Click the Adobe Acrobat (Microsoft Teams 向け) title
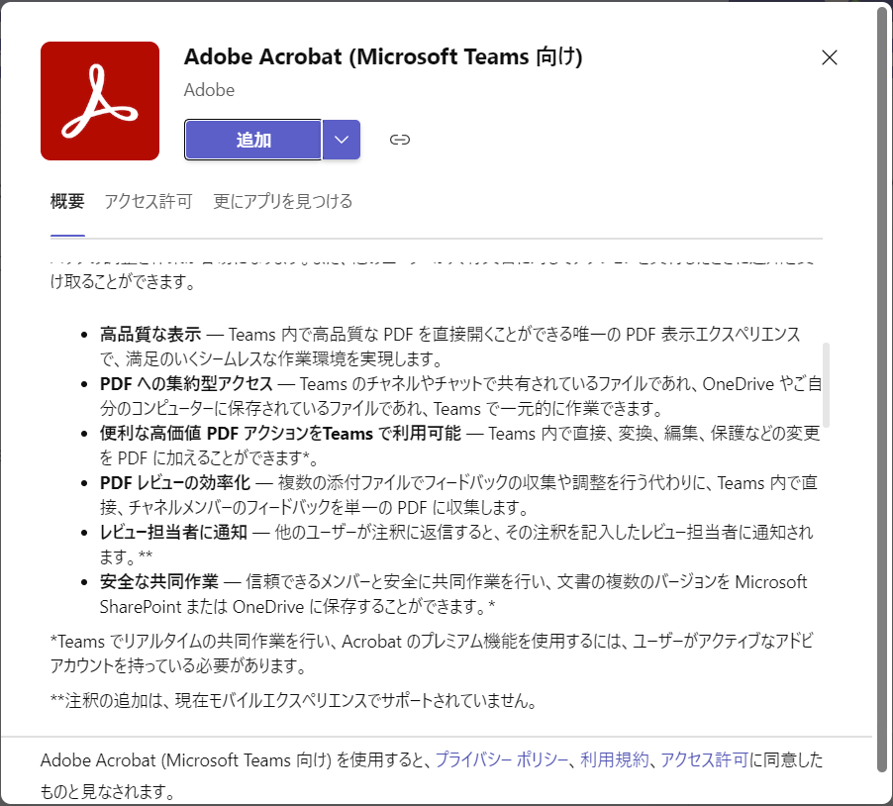 pyautogui.click(x=383, y=57)
